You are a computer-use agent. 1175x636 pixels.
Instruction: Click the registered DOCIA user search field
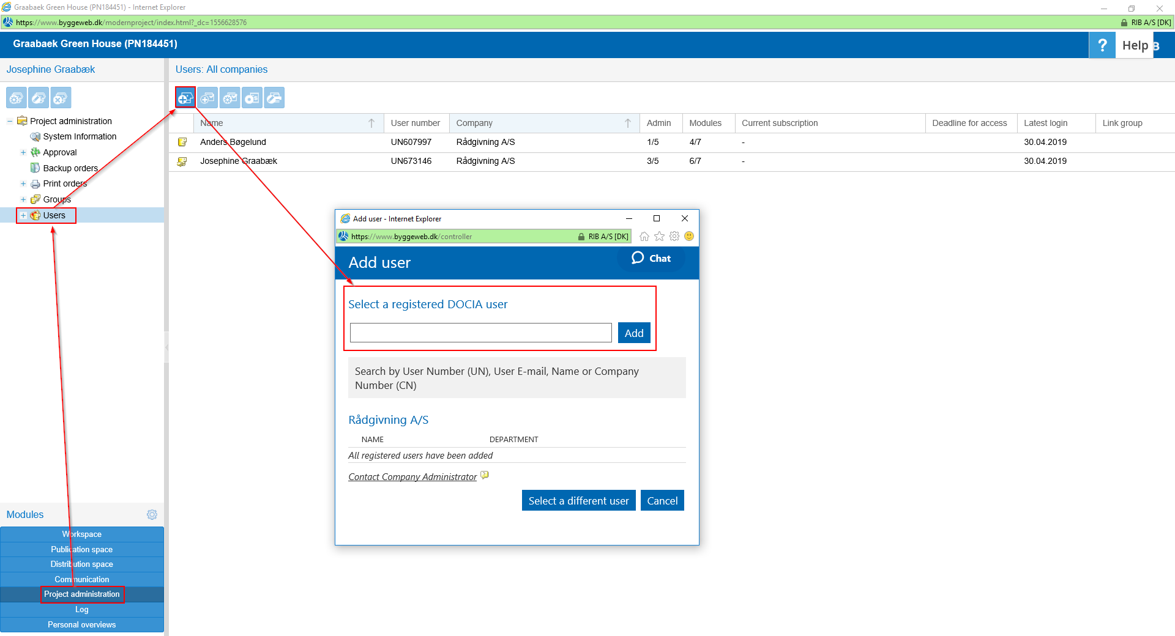pyautogui.click(x=480, y=333)
